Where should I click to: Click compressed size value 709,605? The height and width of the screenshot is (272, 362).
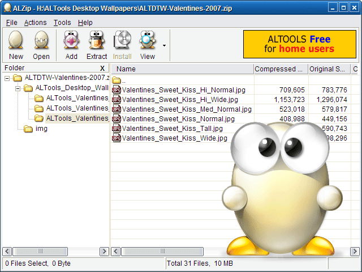[x=292, y=90]
